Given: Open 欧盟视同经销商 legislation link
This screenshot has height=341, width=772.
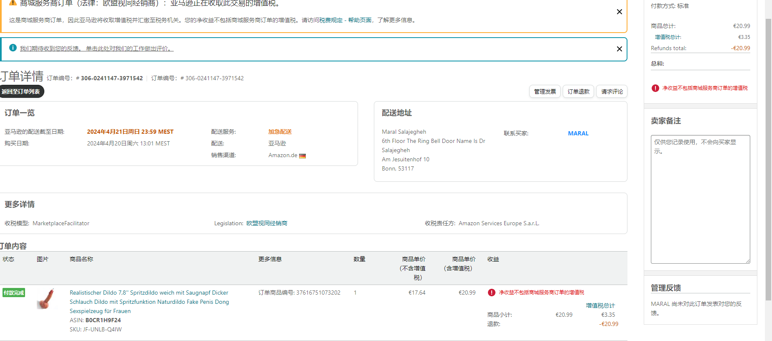Looking at the screenshot, I should coord(267,224).
